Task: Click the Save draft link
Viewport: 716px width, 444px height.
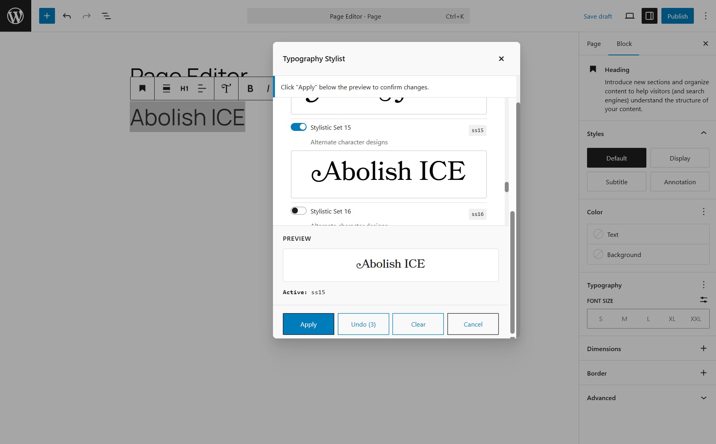Action: (597, 16)
